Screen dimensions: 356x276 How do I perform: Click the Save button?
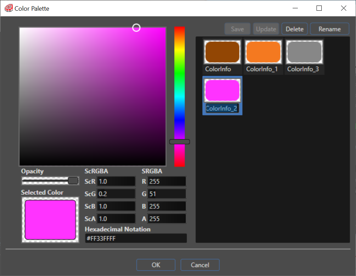click(237, 29)
